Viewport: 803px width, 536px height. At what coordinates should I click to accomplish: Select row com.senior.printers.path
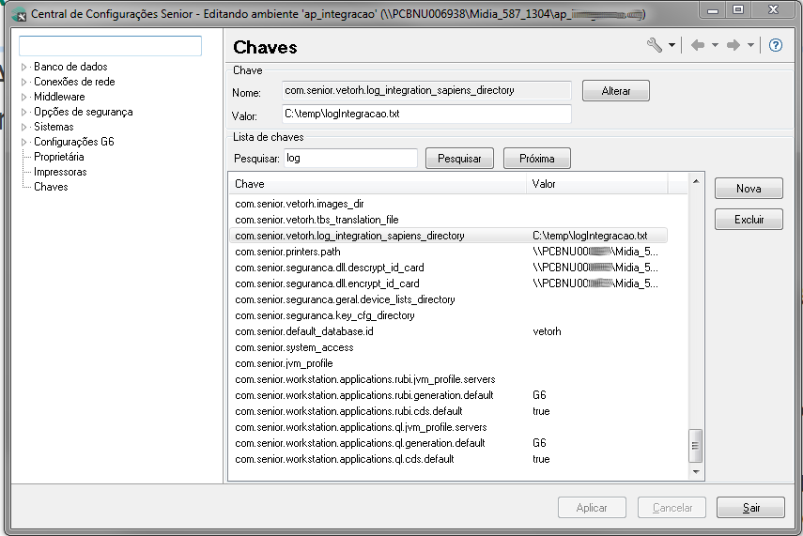click(x=448, y=252)
